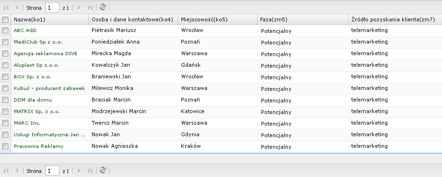Open the MediClub Sp z o.o. link
Viewport: 442px width, 177px height.
(38, 42)
